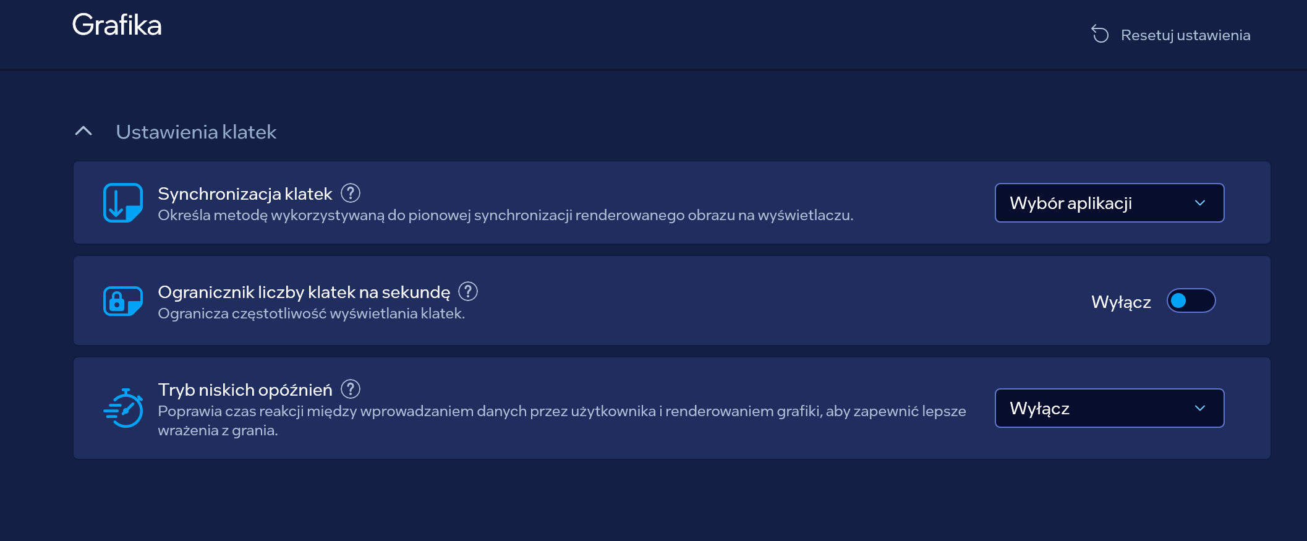
Task: Open help for Synchronizacja klatek
Action: (351, 194)
